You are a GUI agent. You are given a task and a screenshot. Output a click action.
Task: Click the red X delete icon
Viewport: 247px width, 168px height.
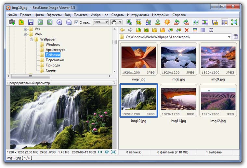tap(187, 30)
